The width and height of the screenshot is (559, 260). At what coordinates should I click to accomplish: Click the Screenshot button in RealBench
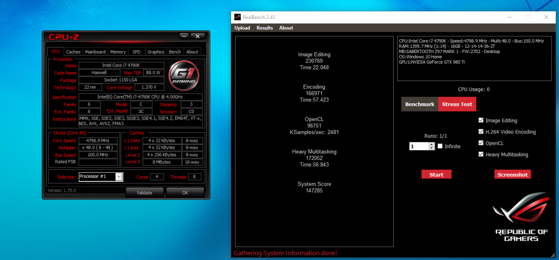point(512,174)
